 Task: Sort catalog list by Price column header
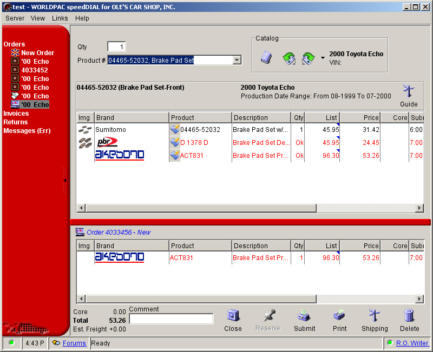click(360, 118)
